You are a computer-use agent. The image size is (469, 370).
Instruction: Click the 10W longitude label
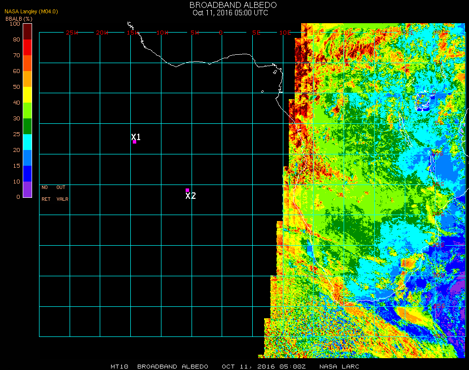[162, 33]
